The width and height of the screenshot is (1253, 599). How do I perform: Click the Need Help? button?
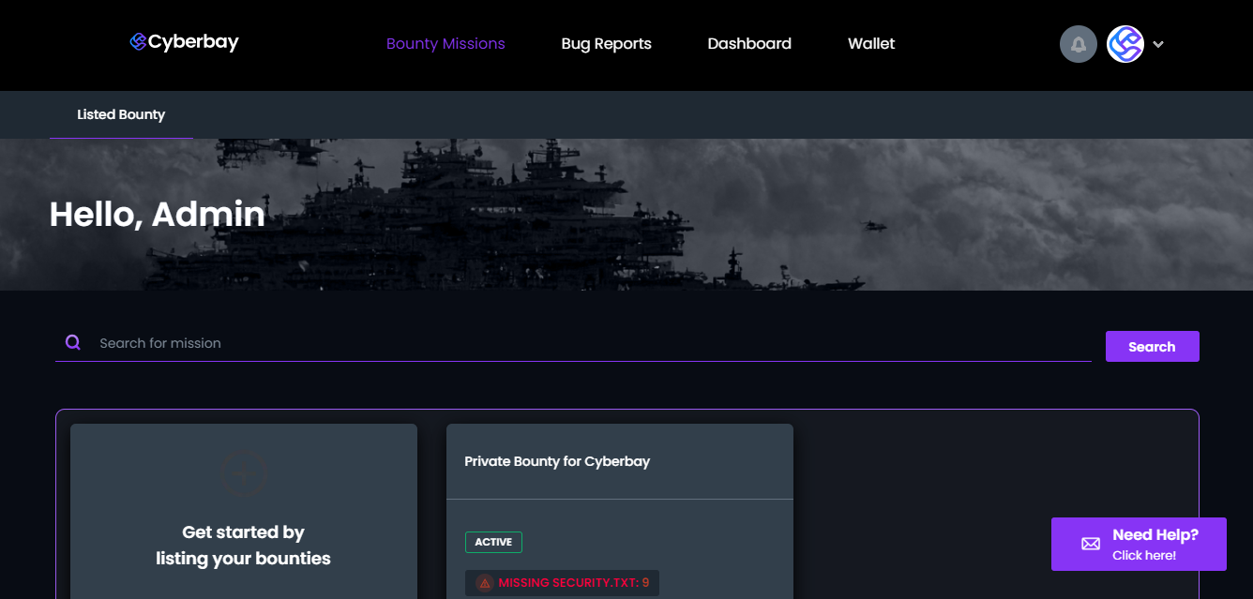point(1139,544)
